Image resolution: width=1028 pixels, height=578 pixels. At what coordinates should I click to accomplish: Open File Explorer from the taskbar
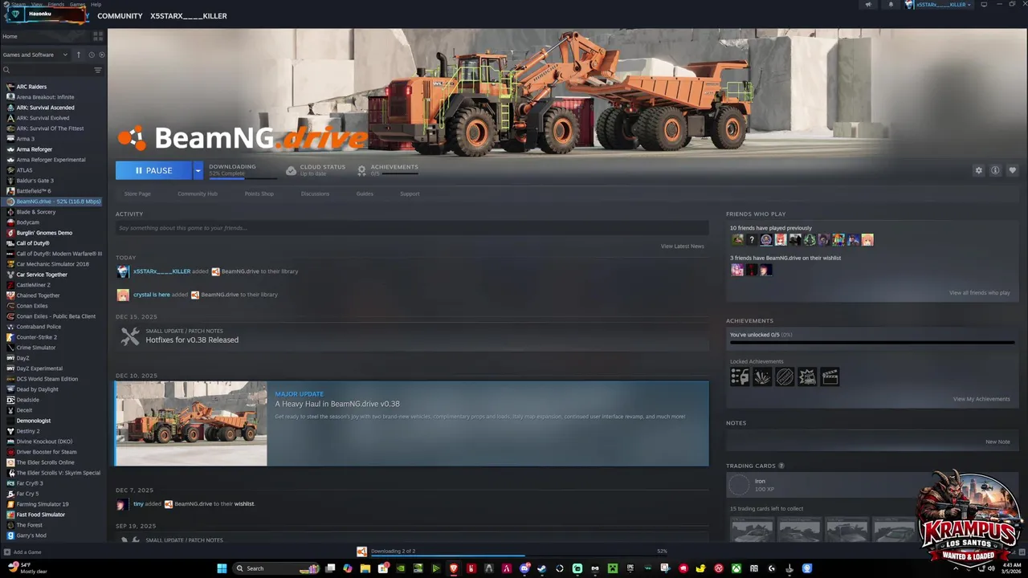click(365, 568)
